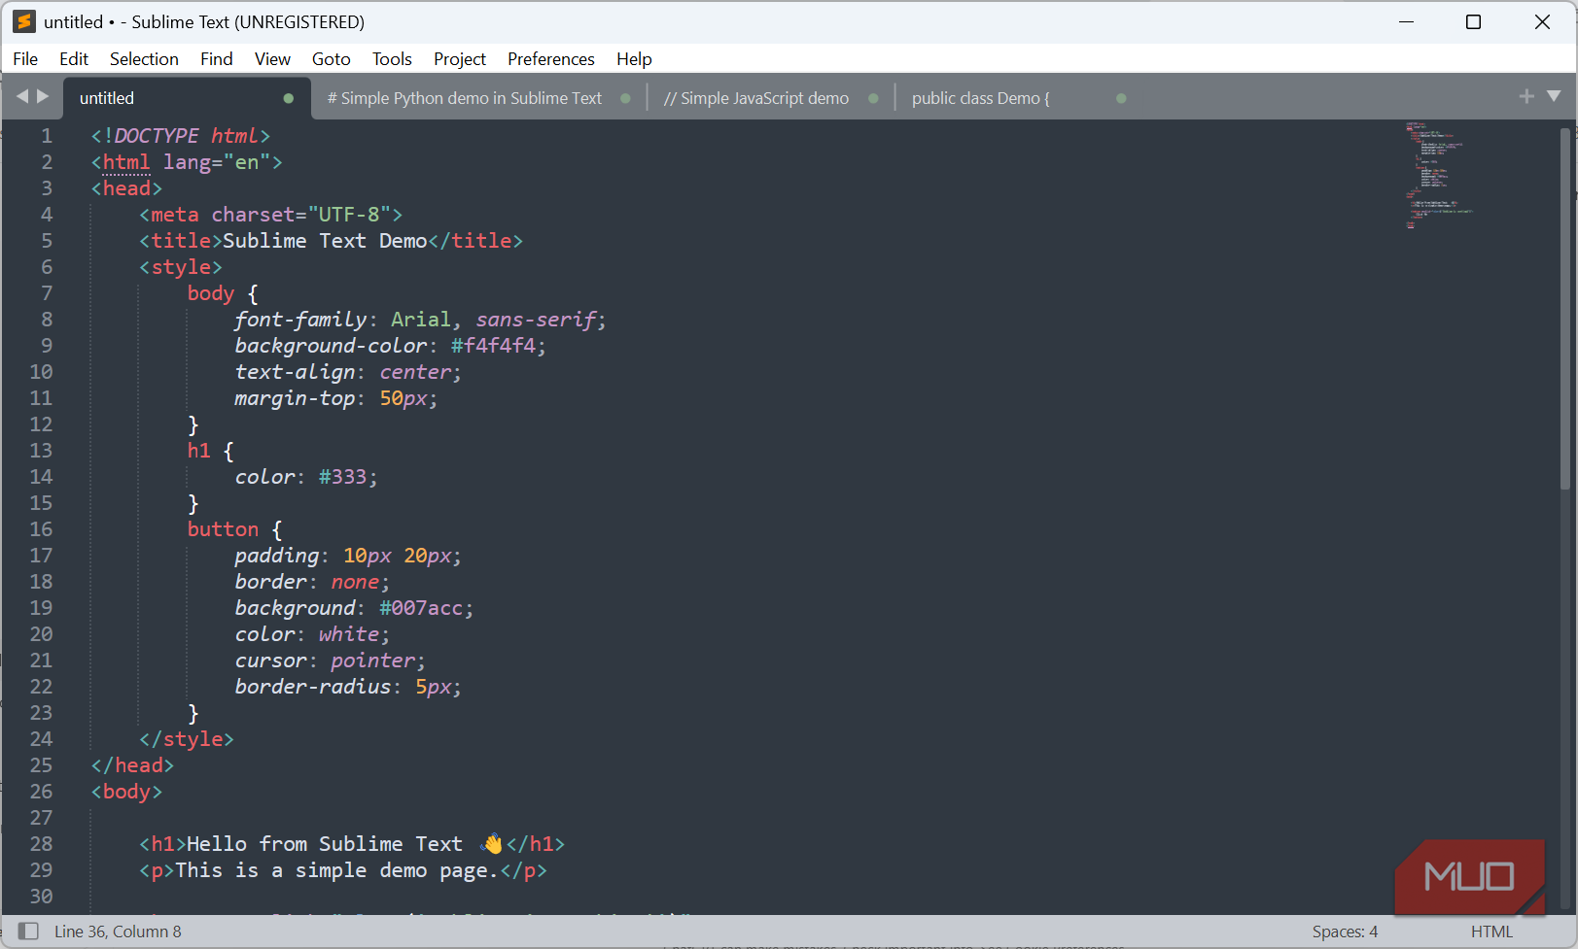Click line number 16 in gutter
This screenshot has height=949, width=1578.
click(x=41, y=529)
